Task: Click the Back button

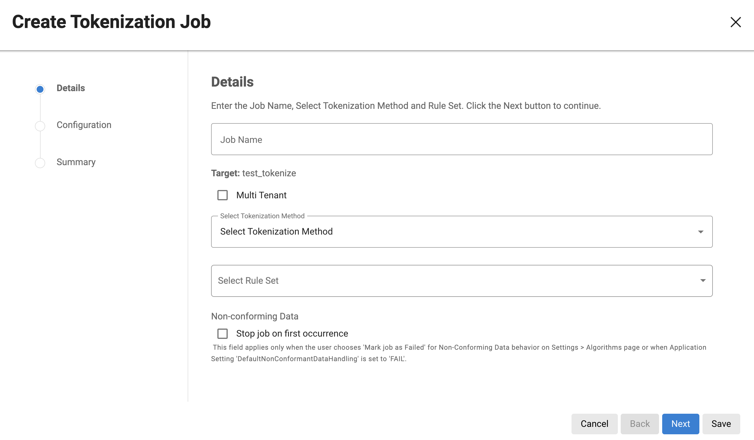Action: pos(639,423)
